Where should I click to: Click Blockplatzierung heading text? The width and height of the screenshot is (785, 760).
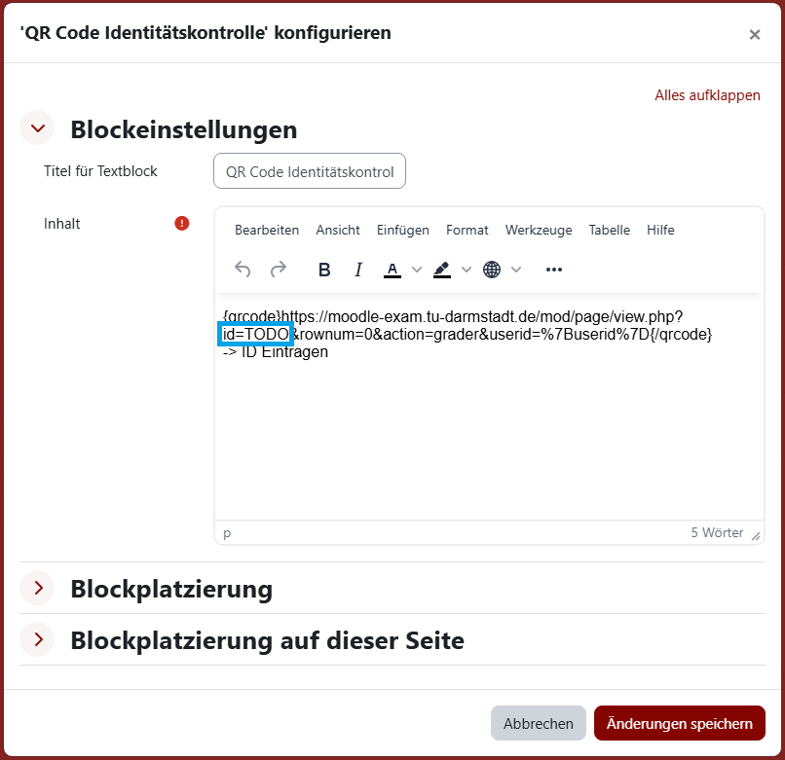tap(171, 589)
